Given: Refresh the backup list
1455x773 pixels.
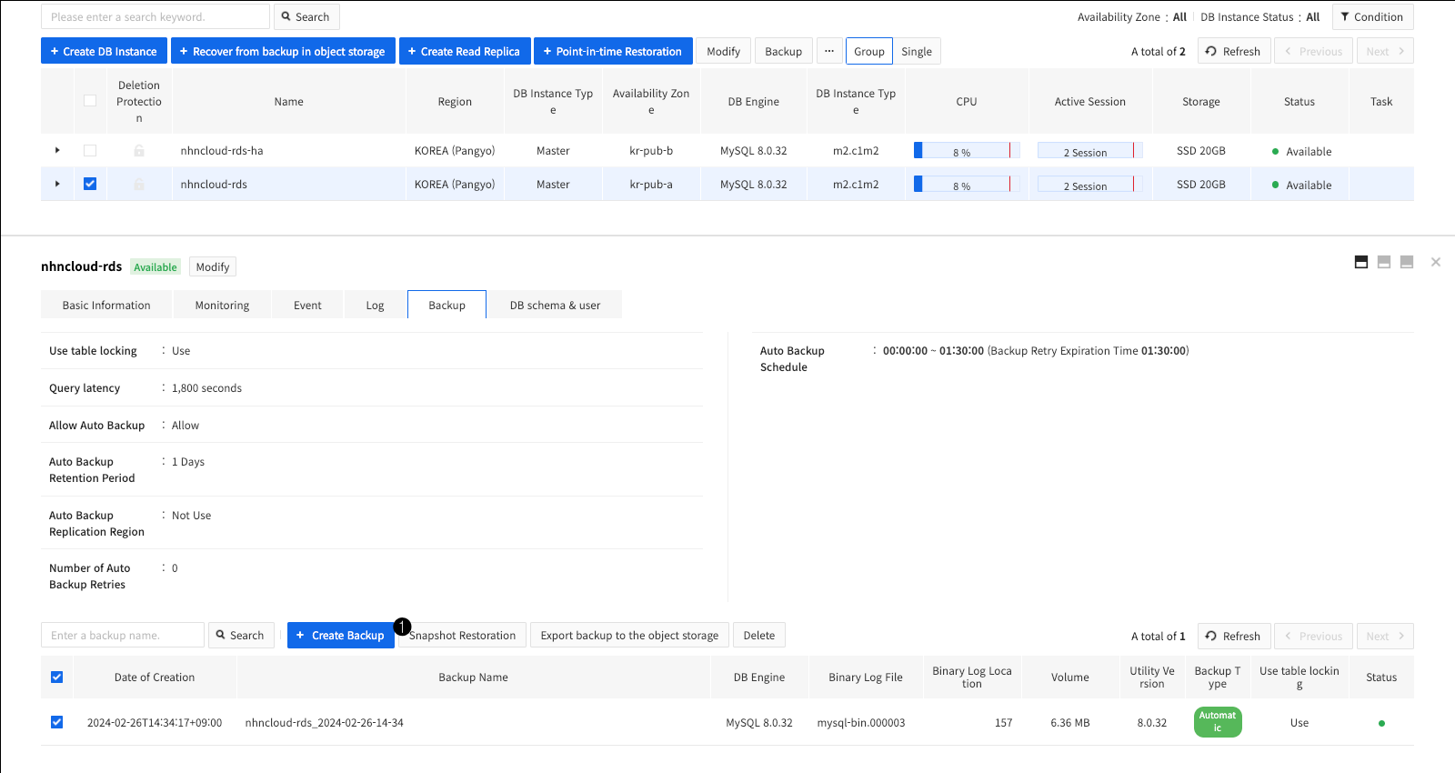Looking at the screenshot, I should click(1233, 636).
